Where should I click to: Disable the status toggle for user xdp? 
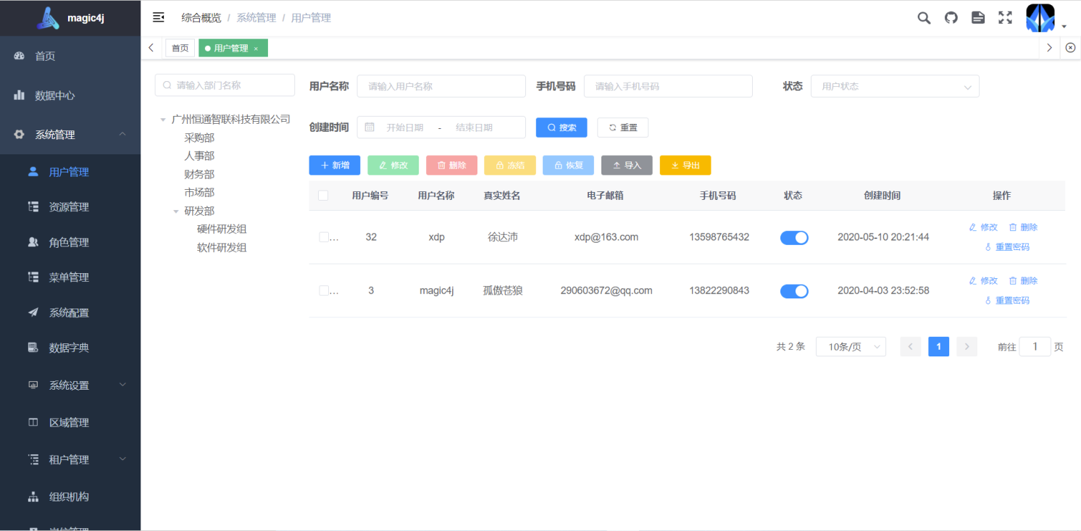794,237
